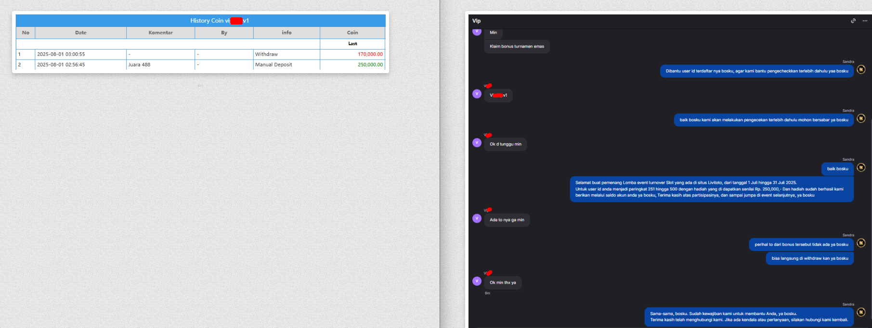Click the 'Min' chat bubble at top
Viewport: 872px width, 328px height.
[493, 33]
